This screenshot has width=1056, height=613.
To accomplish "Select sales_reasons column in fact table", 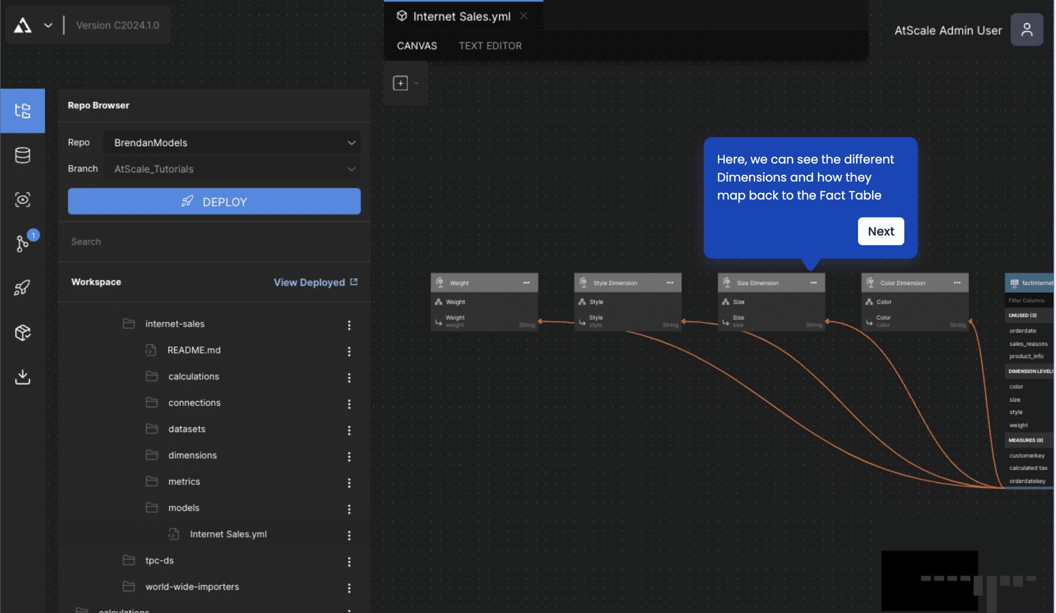I will tap(1029, 344).
